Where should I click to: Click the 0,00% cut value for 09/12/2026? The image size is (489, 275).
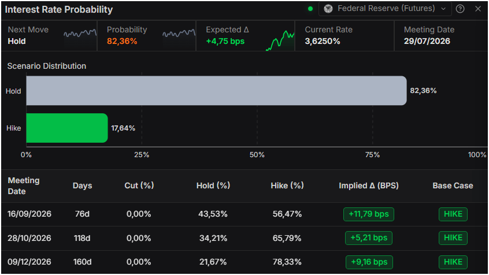click(139, 262)
